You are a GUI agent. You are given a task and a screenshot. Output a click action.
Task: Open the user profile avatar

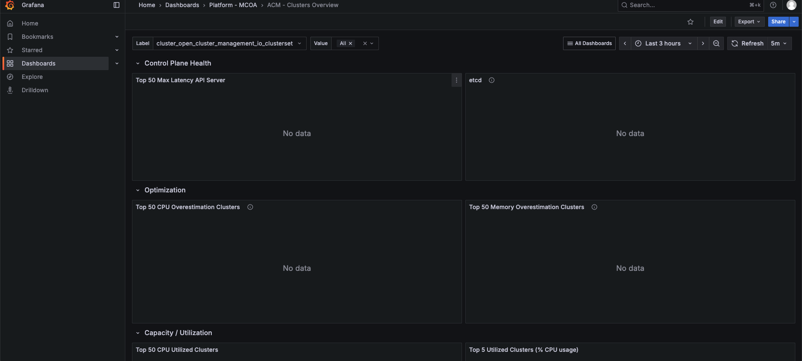pos(791,5)
